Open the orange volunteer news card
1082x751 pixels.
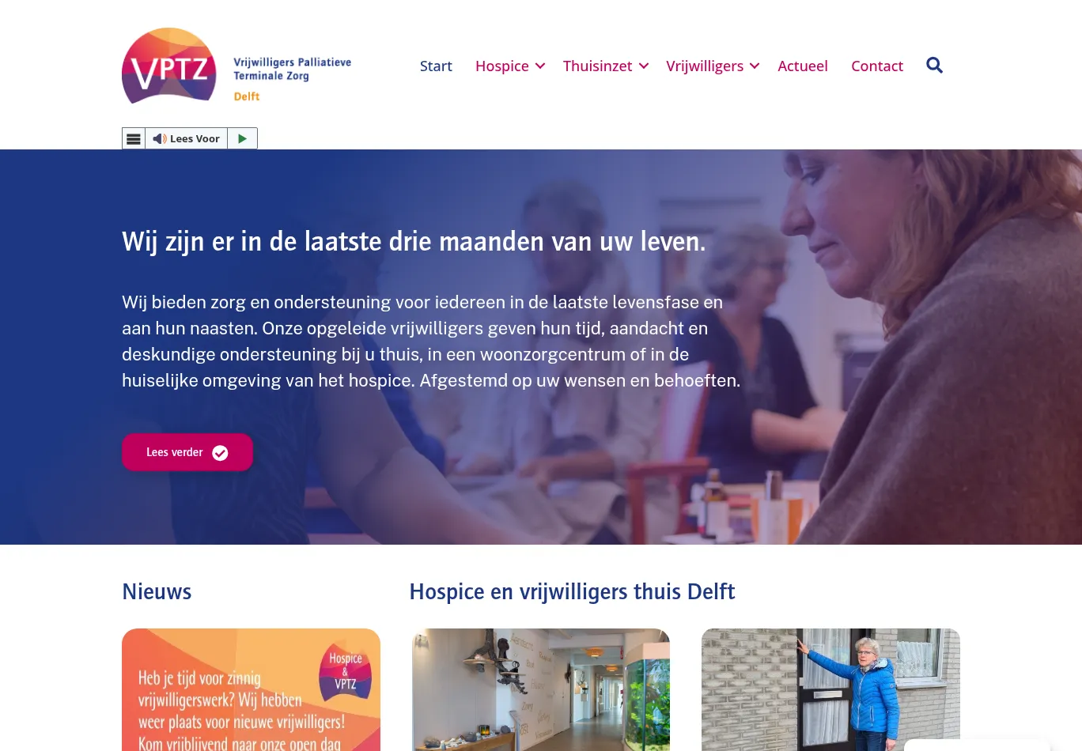click(x=251, y=690)
